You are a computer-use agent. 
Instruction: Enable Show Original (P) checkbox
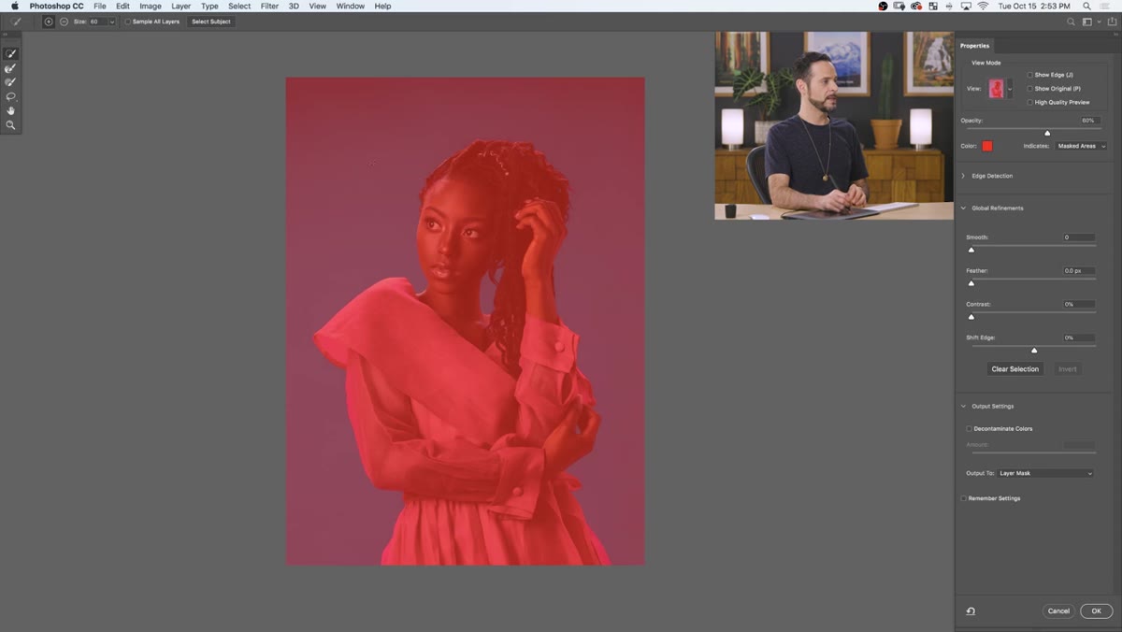pos(1030,89)
